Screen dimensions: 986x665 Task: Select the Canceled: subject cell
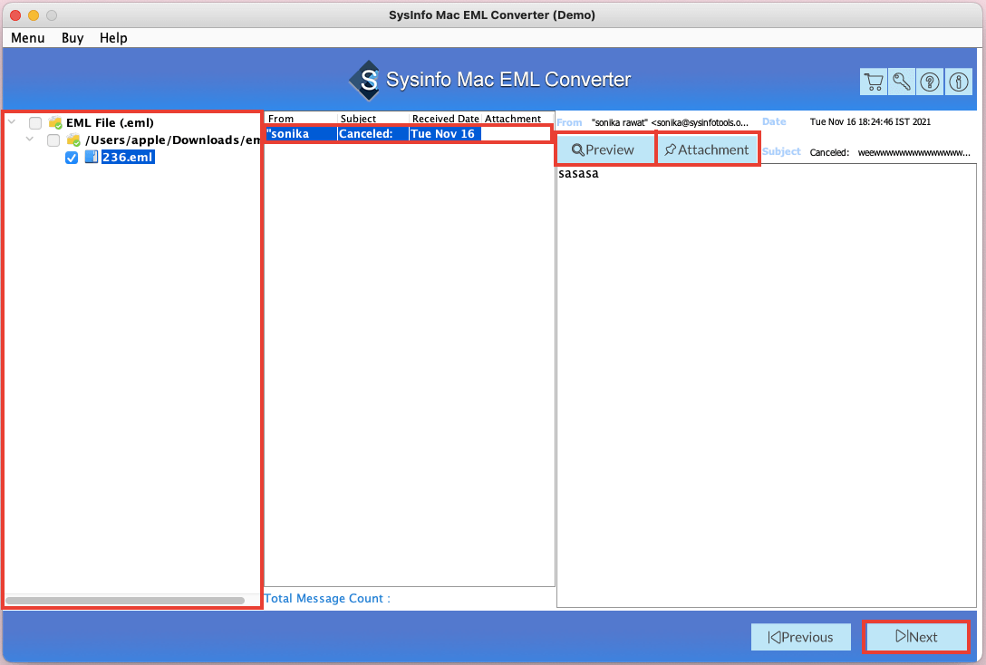[373, 133]
